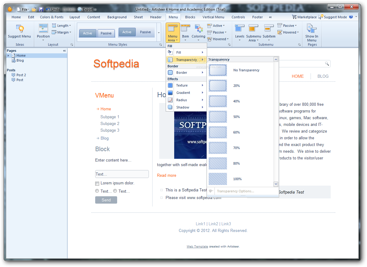This screenshot has width=367, height=267.
Task: Switch to the Colors & Fonts tab
Action: [52, 17]
